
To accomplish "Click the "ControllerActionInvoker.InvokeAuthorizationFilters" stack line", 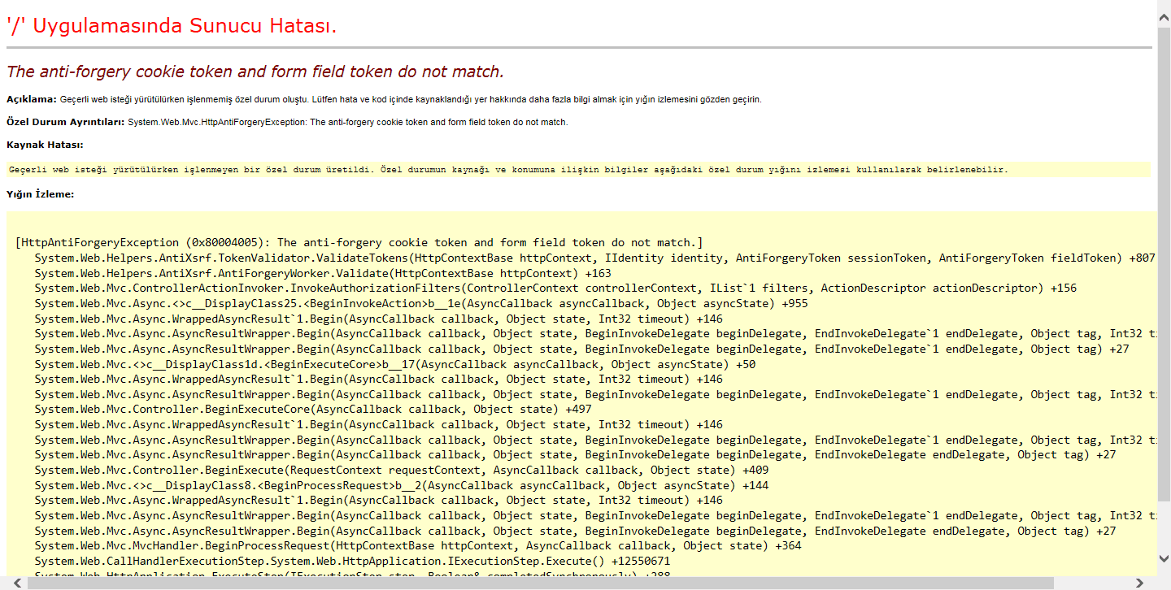I will 555,288.
